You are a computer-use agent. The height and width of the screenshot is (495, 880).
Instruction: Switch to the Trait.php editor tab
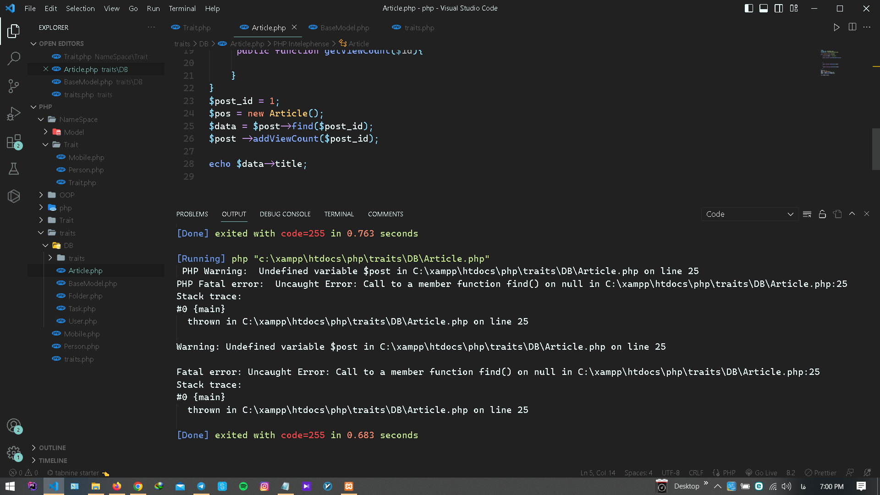point(191,27)
